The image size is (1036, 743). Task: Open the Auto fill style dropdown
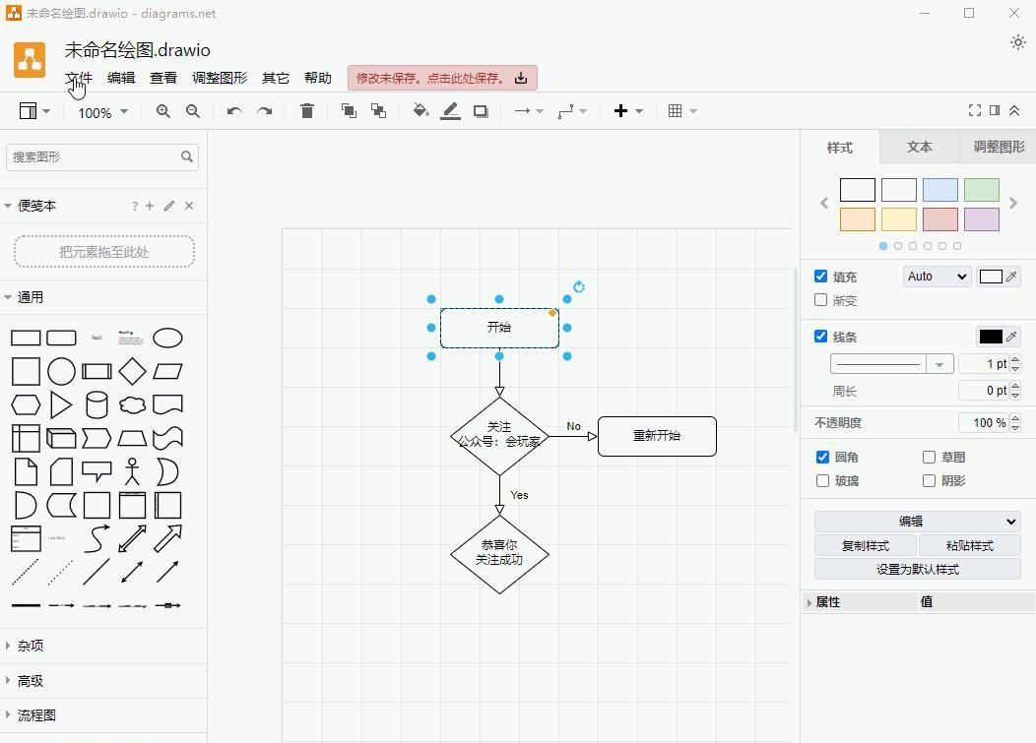pos(937,277)
